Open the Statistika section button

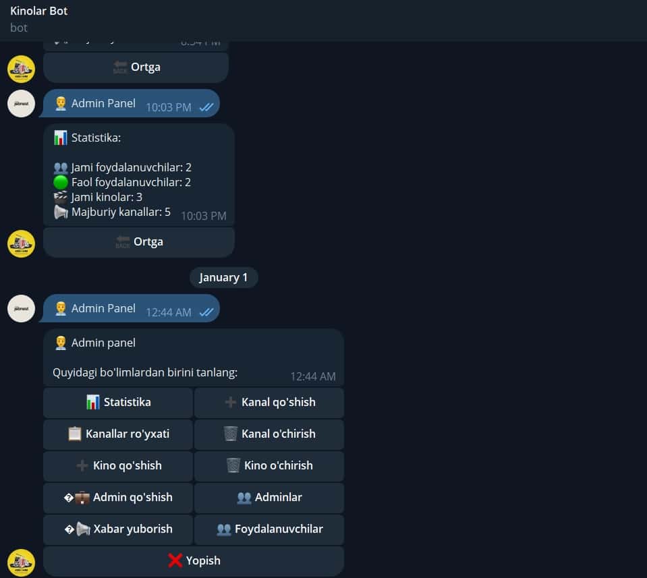(118, 402)
